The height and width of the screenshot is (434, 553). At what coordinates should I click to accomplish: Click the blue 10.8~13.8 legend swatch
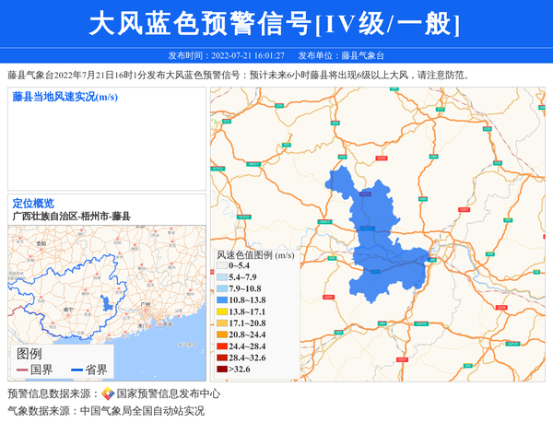pos(222,300)
